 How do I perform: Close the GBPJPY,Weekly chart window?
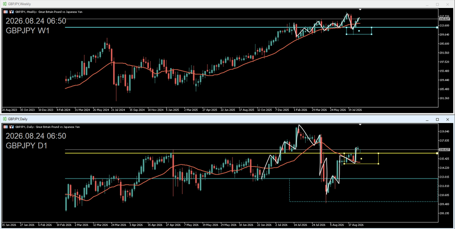447,4
